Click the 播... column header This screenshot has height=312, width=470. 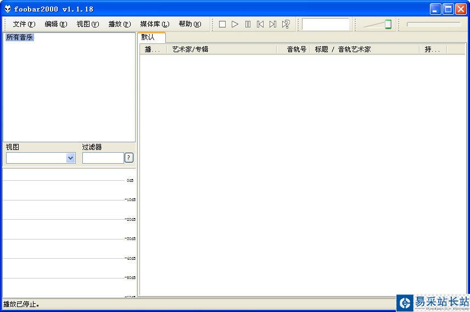coord(153,49)
